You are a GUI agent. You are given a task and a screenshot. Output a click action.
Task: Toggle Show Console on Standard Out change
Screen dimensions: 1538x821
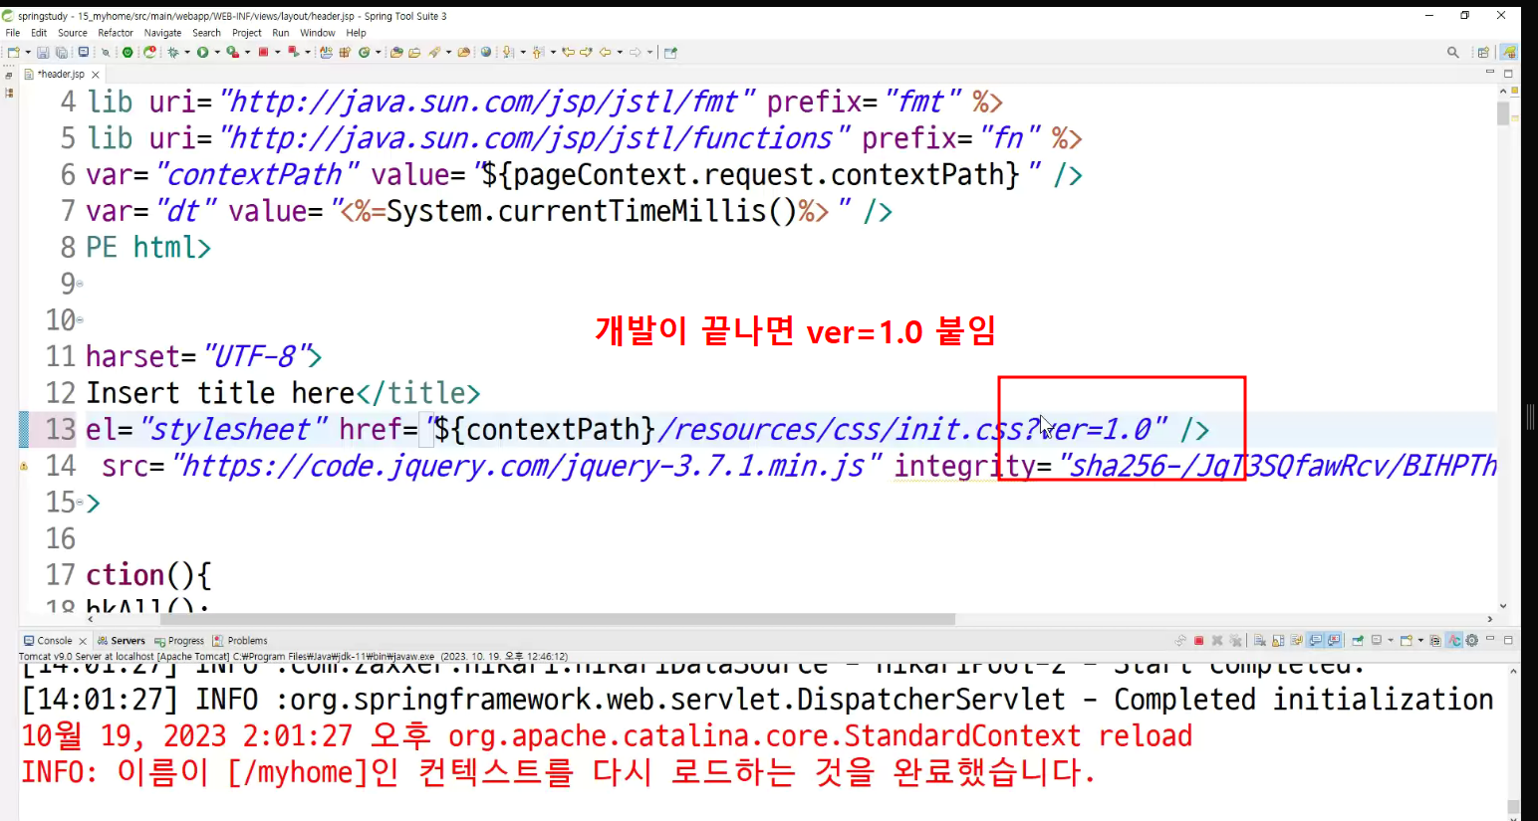pos(1316,641)
